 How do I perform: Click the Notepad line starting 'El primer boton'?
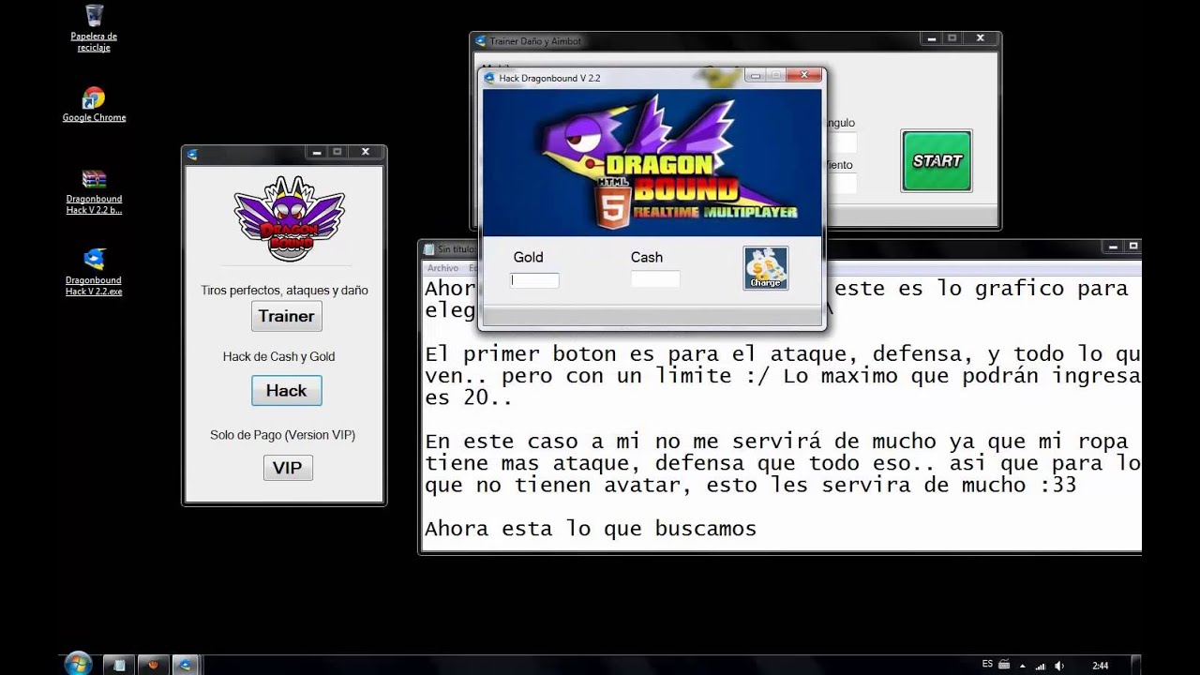coord(783,354)
